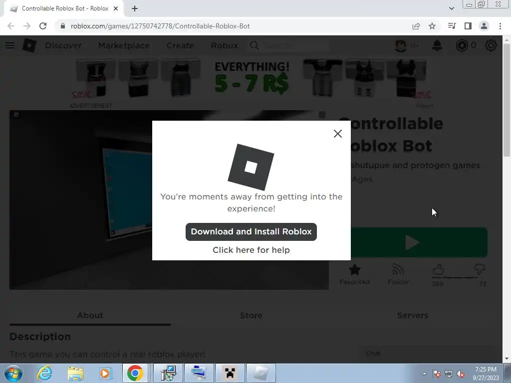511x383 pixels.
Task: Open a new Chrome tab
Action: (135, 8)
